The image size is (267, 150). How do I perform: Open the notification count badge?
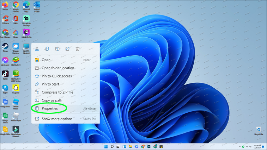point(263,146)
